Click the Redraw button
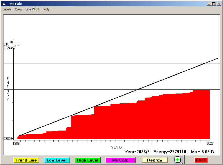This screenshot has width=223, height=165. [x=155, y=160]
